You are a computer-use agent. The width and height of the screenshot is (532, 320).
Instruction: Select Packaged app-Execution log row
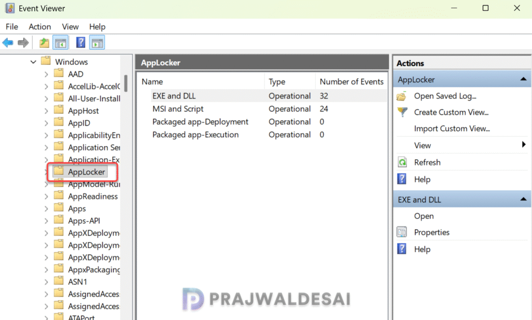268,134
